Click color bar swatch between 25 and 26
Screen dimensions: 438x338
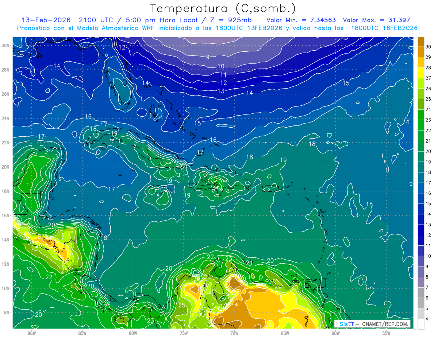[421, 94]
